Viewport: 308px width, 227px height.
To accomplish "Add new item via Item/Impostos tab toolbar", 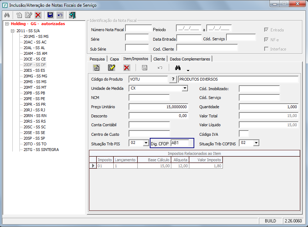I will click(96, 68).
